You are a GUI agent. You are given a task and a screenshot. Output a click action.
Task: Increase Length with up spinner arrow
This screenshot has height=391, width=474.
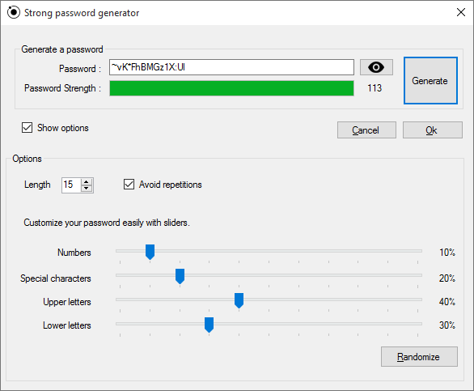87,181
